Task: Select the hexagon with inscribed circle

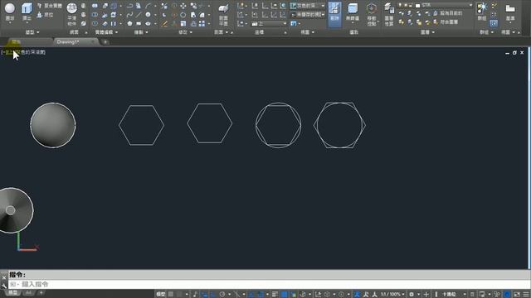Action: click(x=339, y=125)
